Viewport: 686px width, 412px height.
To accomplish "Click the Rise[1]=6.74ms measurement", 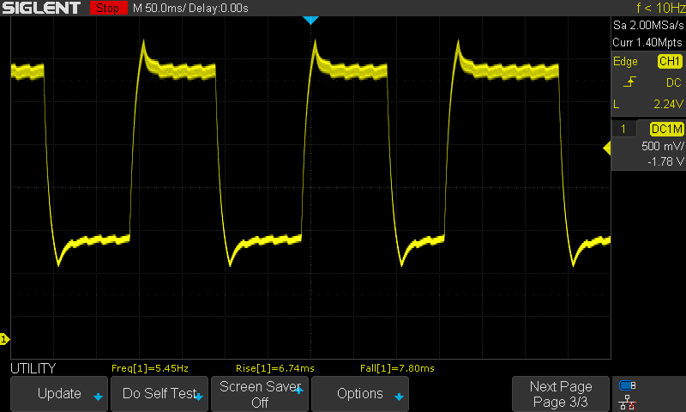I will click(x=274, y=368).
